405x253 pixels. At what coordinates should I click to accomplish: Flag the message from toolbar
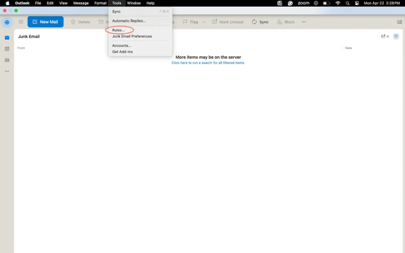191,22
